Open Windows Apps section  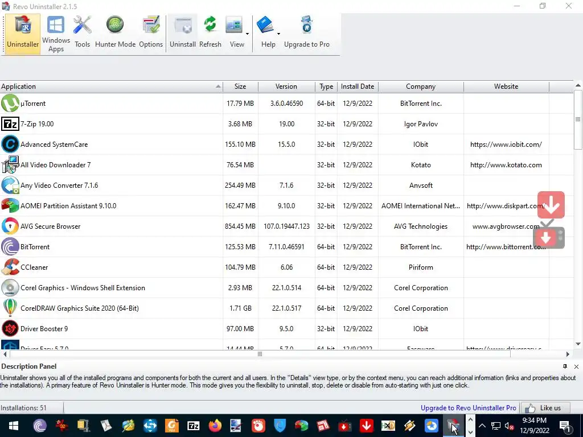point(56,34)
